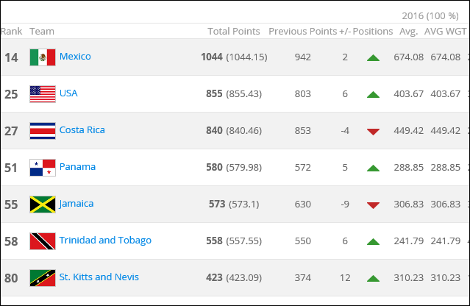470x306 pixels.
Task: Open the Jamaica team link
Action: tap(76, 204)
